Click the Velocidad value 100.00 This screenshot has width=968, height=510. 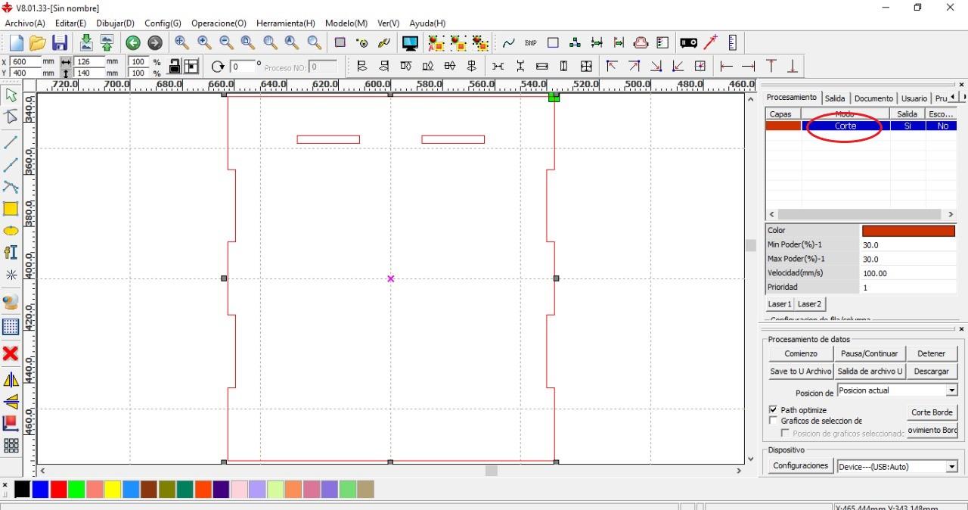pyautogui.click(x=908, y=273)
